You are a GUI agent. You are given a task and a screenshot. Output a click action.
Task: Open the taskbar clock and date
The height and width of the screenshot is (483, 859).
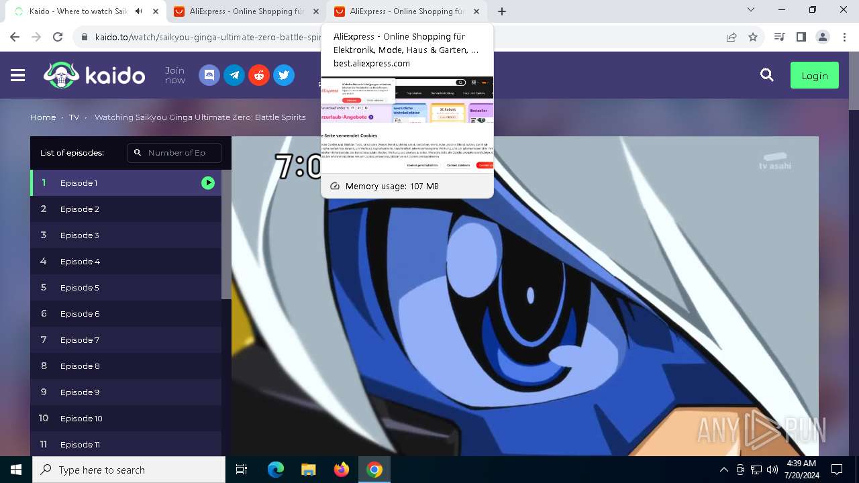pos(801,470)
